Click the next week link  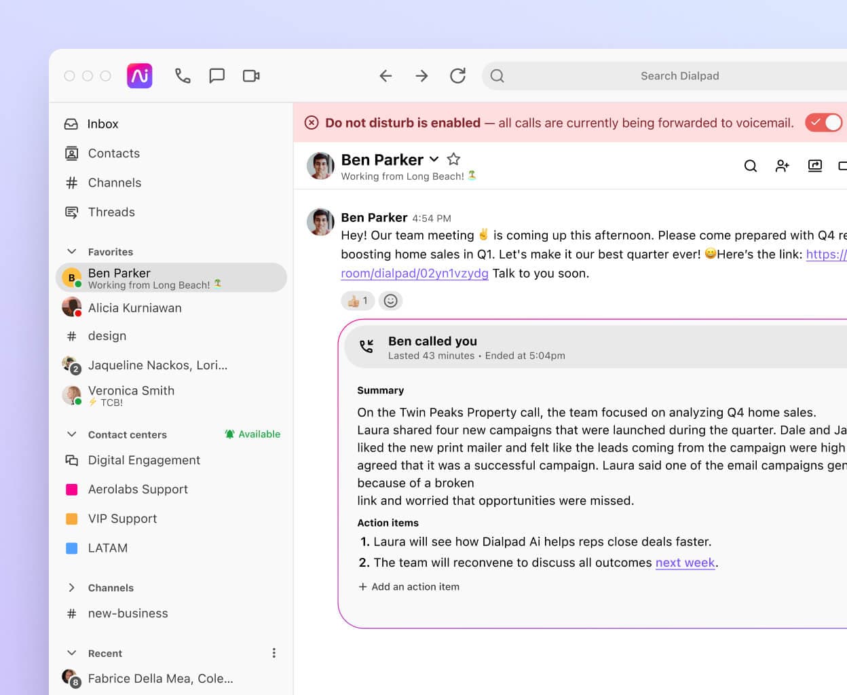click(685, 563)
